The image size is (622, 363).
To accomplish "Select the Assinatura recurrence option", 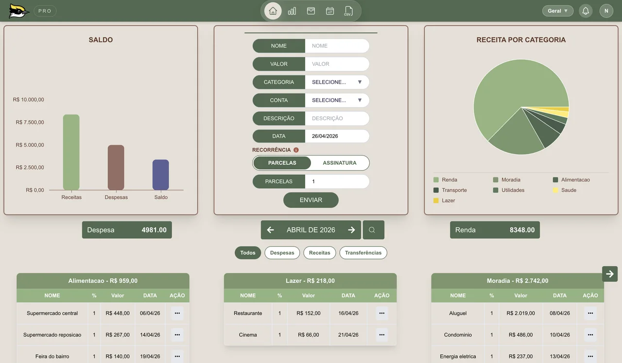I will coord(340,163).
